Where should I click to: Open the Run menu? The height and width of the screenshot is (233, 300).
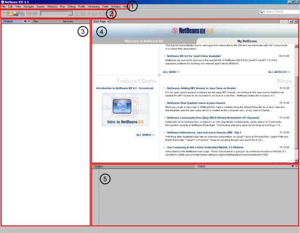(62, 7)
